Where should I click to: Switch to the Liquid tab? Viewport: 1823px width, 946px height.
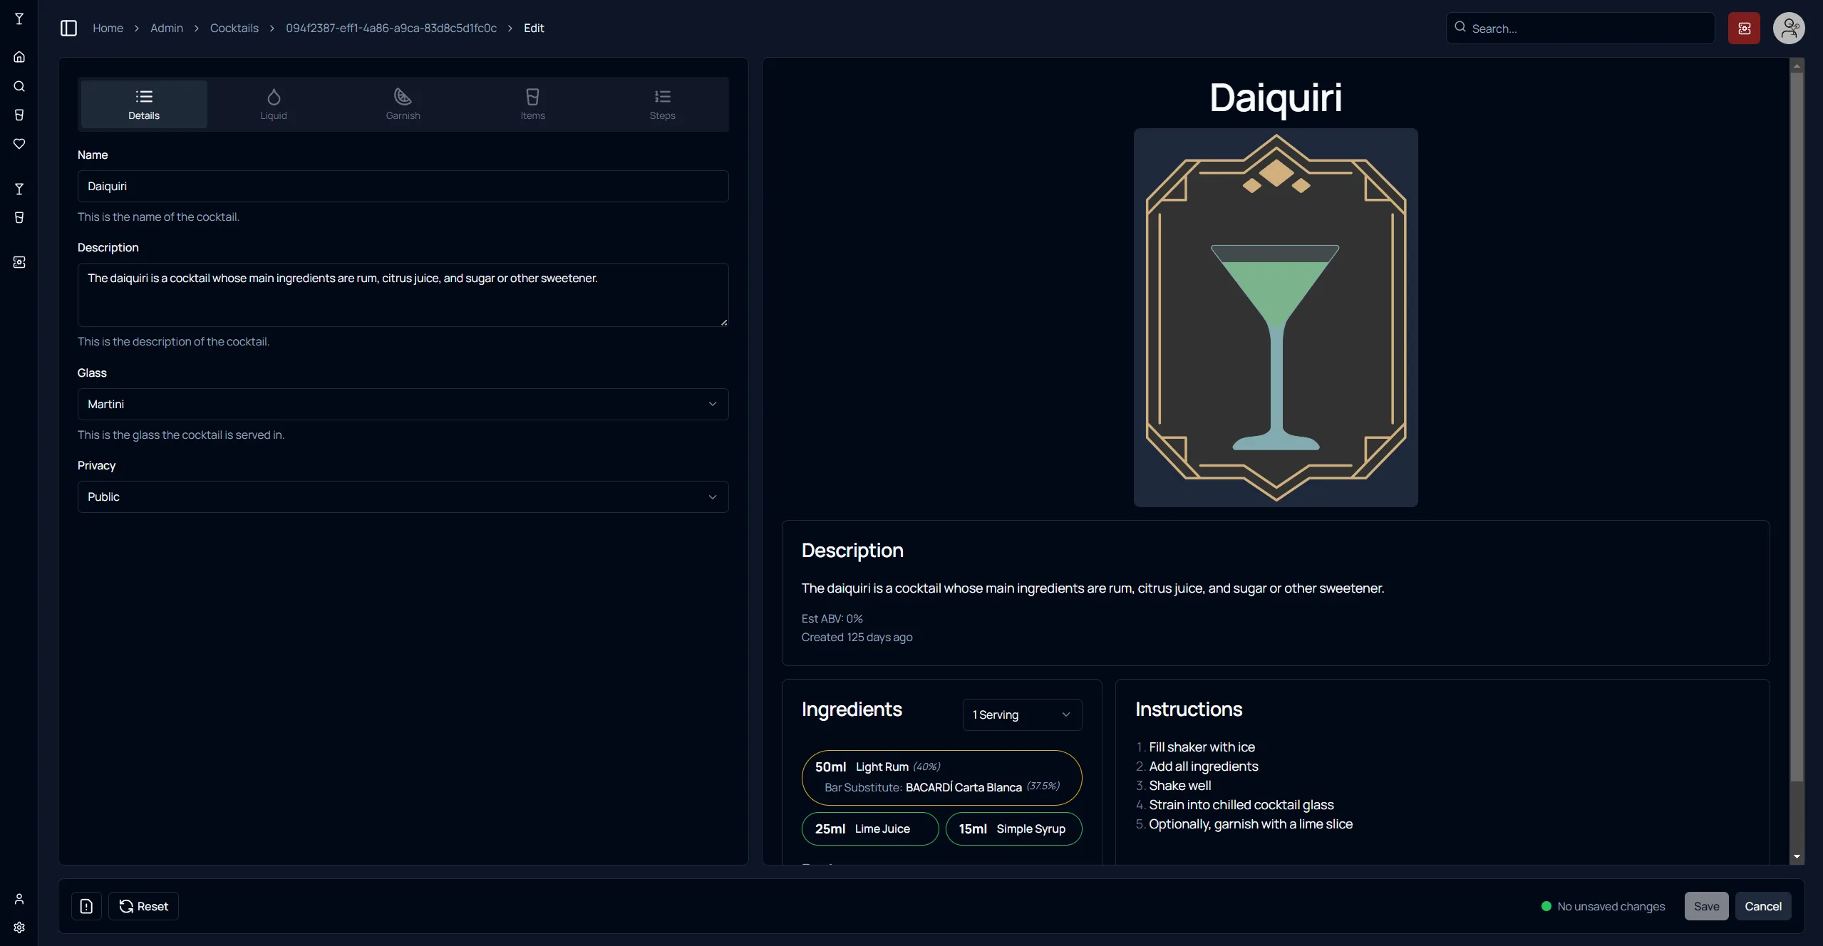pos(273,103)
